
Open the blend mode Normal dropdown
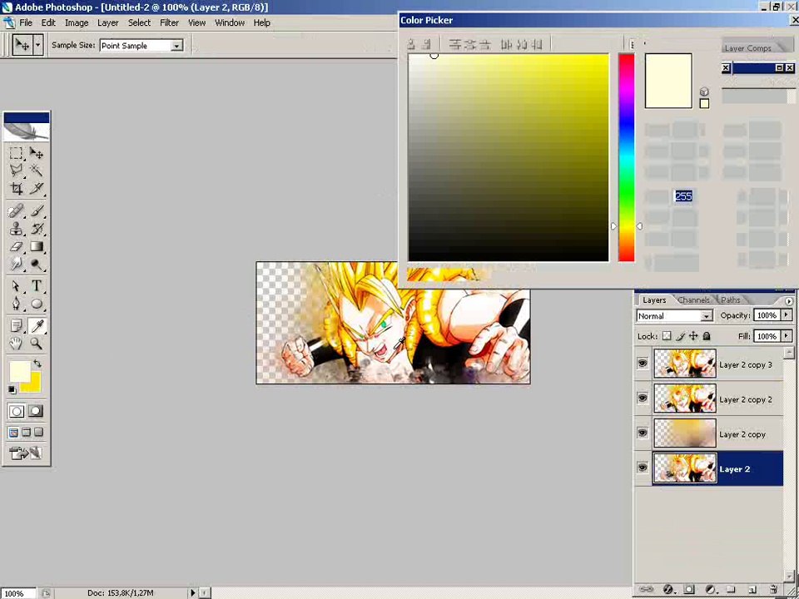[707, 316]
